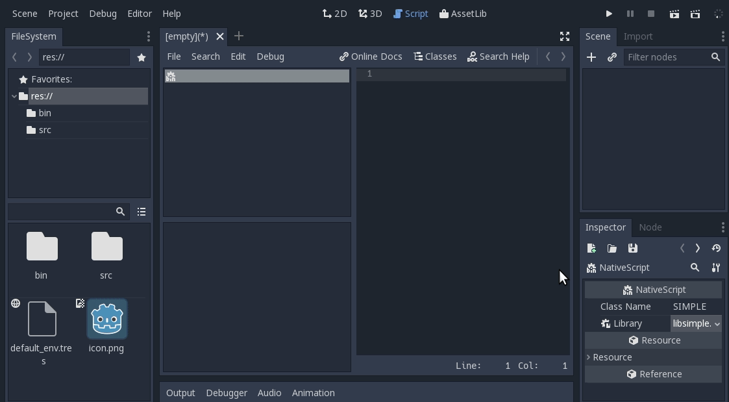Expand the Resource section in Inspector
The image size is (729, 402).
coord(589,357)
